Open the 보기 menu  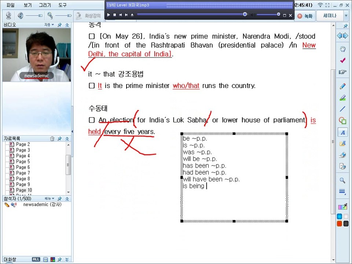click(27, 5)
